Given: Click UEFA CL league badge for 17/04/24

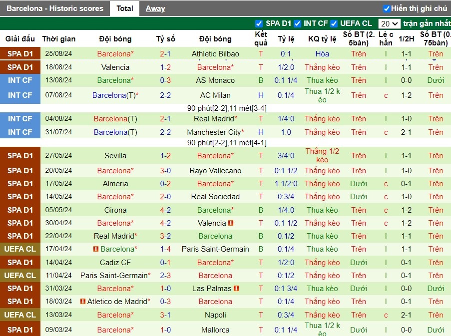Looking at the screenshot, I should tap(20, 249).
